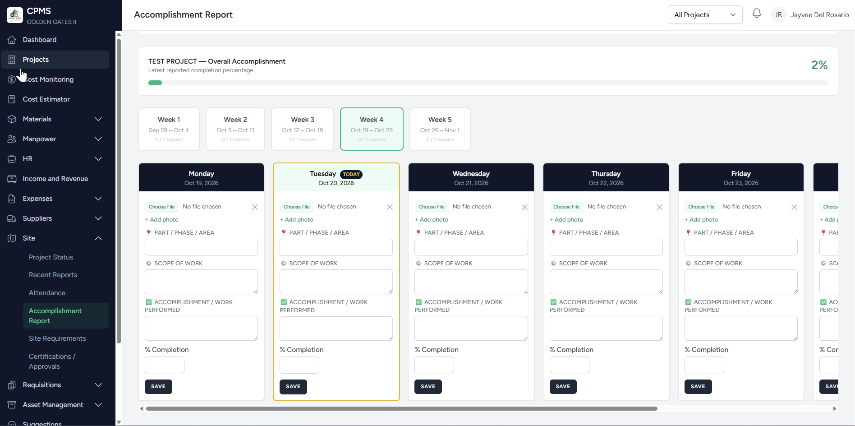Click the Overall Accomplishment progress bar
Image resolution: width=855 pixels, height=426 pixels.
pyautogui.click(x=488, y=83)
